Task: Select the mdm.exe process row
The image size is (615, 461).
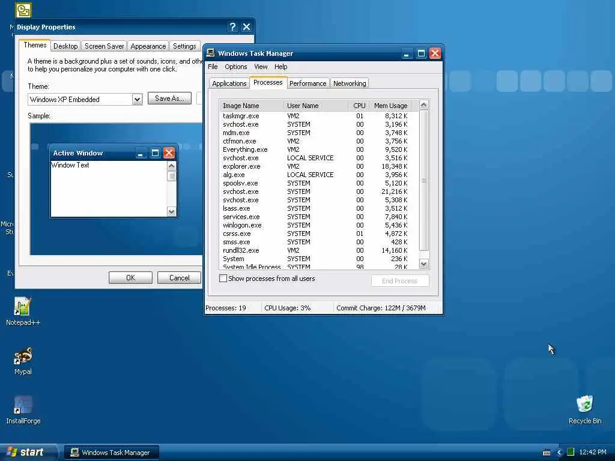Action: [x=319, y=133]
